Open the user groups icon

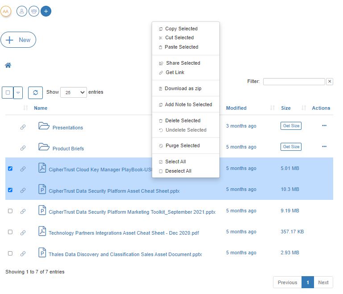click(x=34, y=11)
